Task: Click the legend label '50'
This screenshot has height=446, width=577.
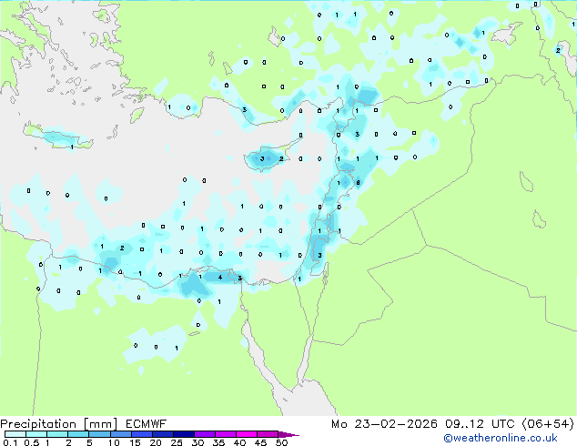Action: (x=281, y=442)
